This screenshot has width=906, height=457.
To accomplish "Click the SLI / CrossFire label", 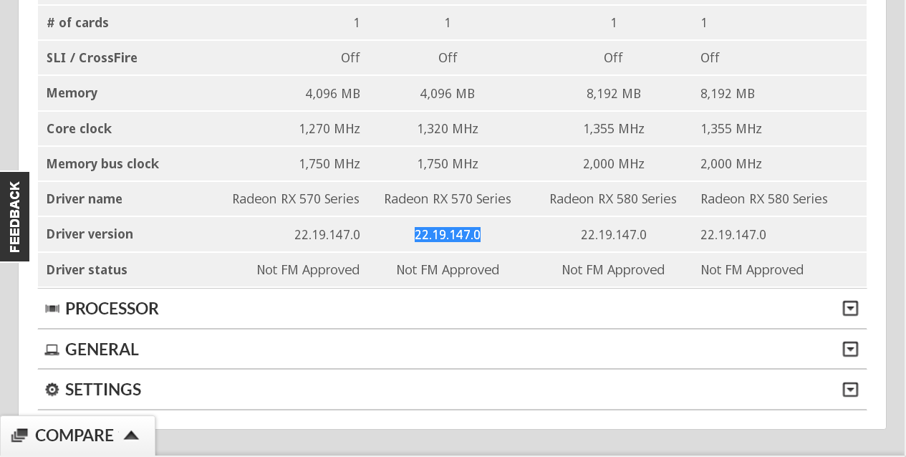I will pyautogui.click(x=92, y=58).
